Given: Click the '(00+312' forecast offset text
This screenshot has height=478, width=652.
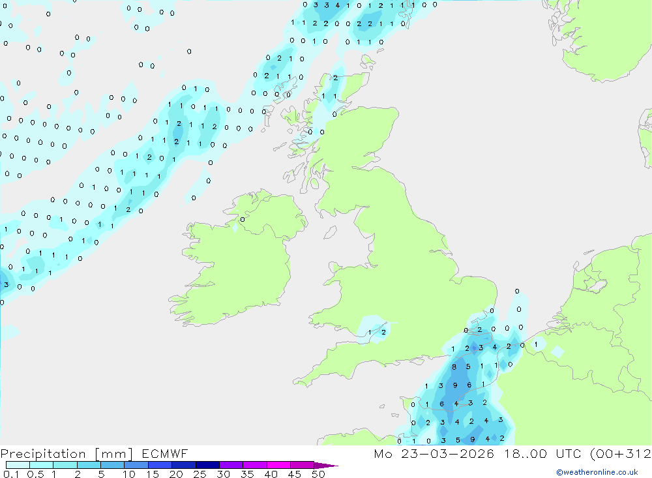Looking at the screenshot, I should pyautogui.click(x=621, y=453).
